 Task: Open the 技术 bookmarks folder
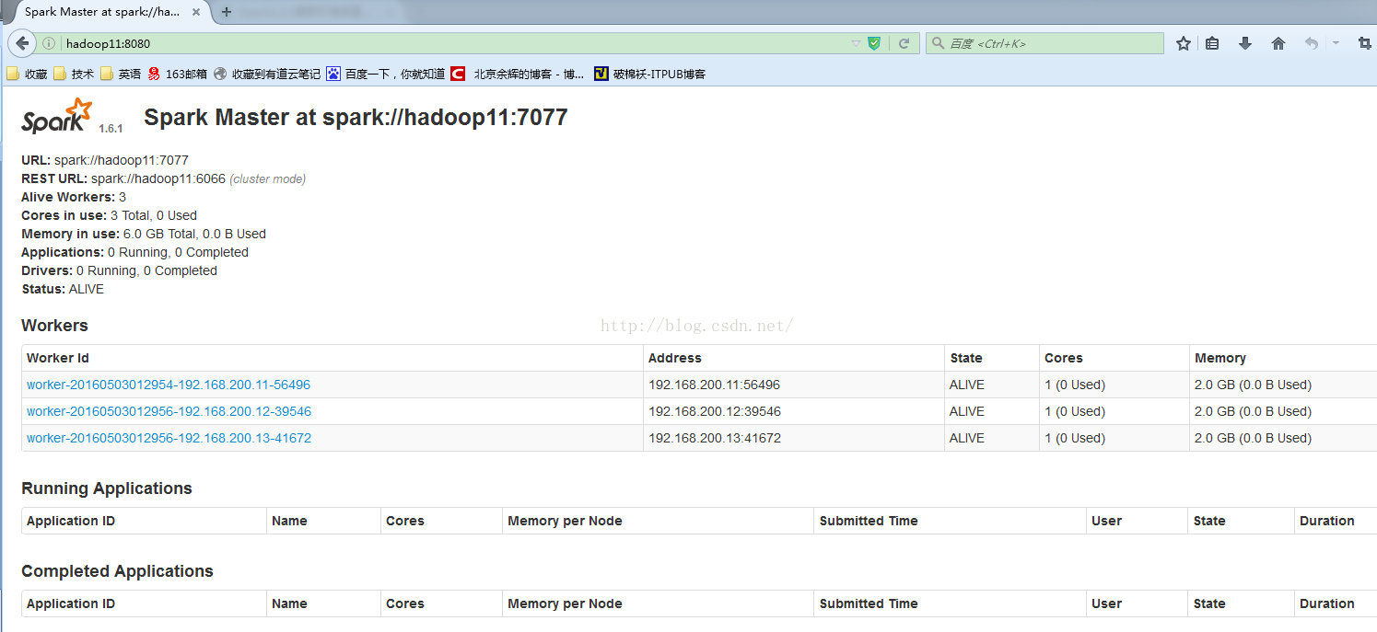coord(74,74)
